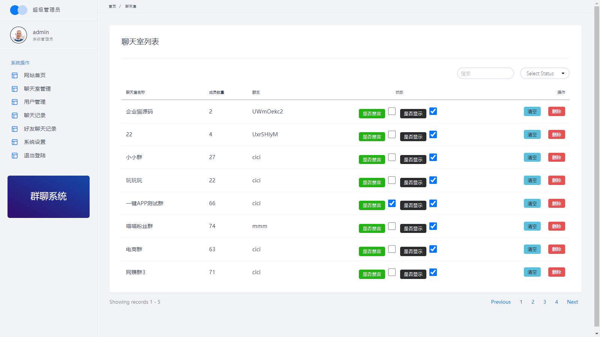Open the Select Status dropdown

click(x=544, y=73)
